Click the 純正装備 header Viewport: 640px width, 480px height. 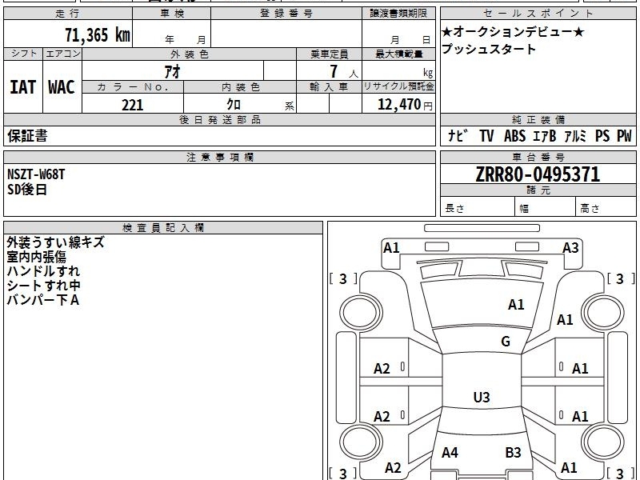[538, 119]
